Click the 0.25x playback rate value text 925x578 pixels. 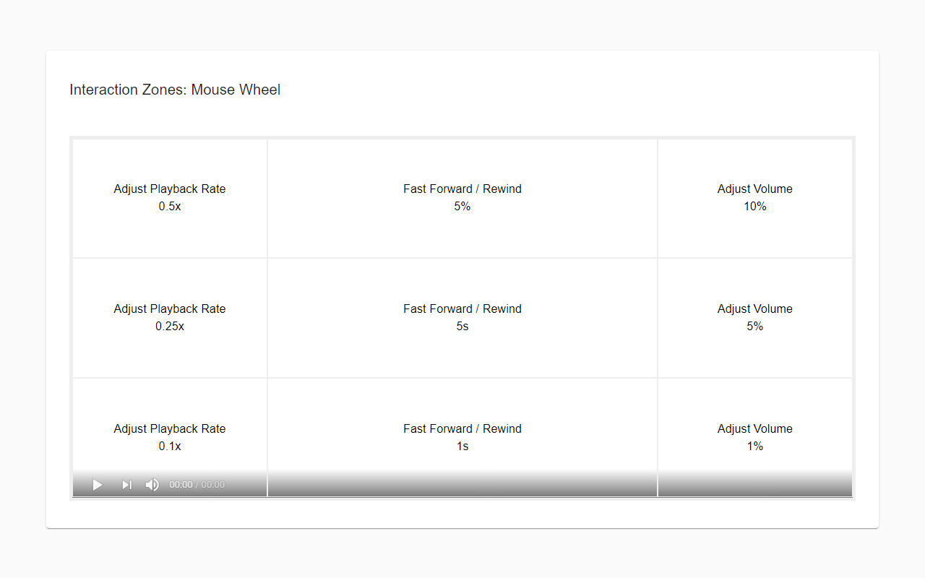pyautogui.click(x=170, y=327)
